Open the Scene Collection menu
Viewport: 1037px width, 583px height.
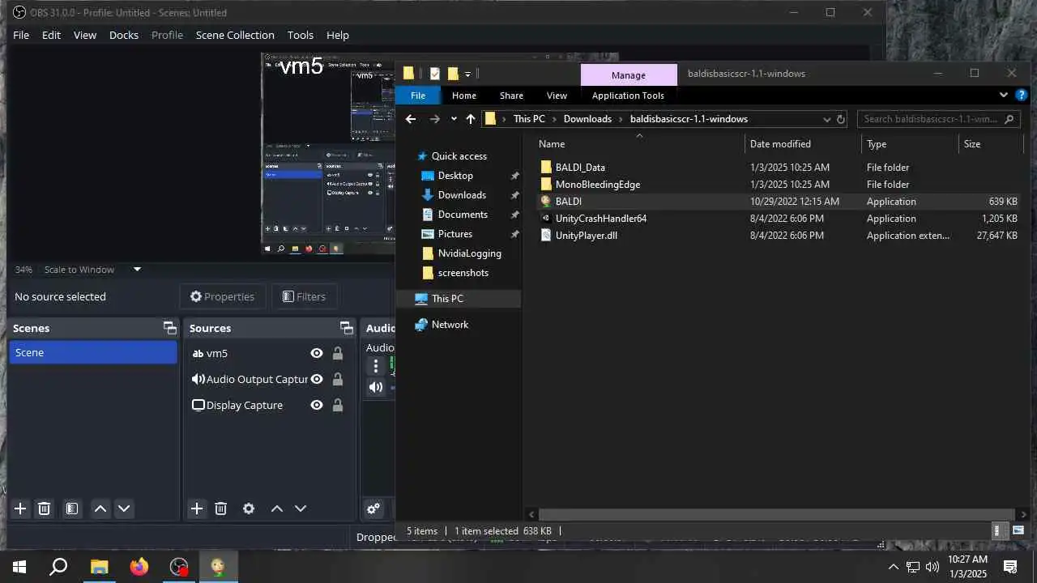pyautogui.click(x=235, y=35)
